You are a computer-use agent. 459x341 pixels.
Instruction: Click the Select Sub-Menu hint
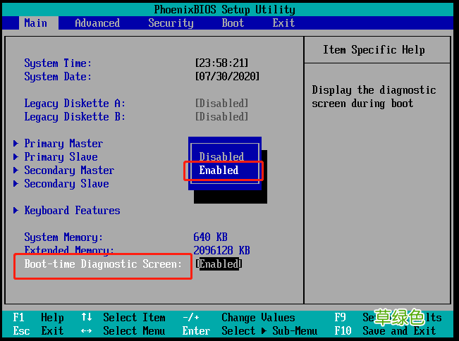tap(269, 330)
